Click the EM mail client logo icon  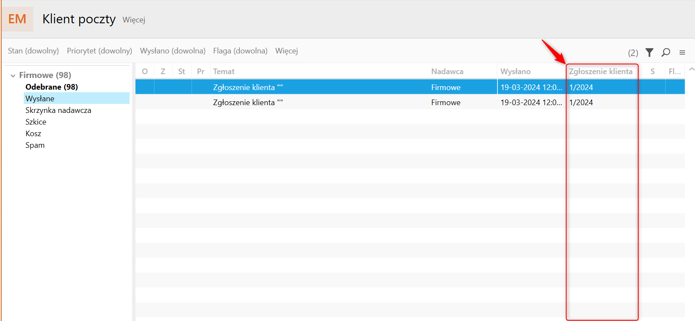[x=17, y=19]
